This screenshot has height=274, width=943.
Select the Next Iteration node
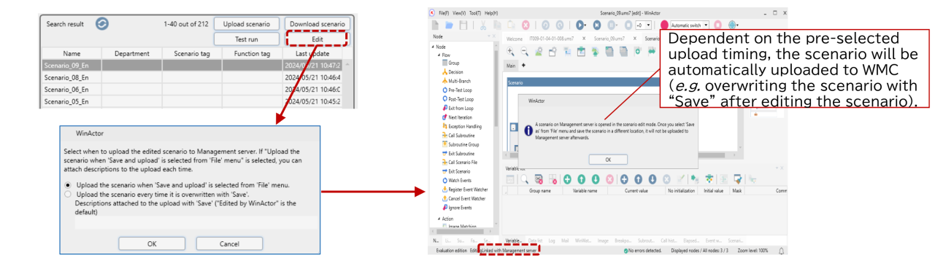pos(458,117)
